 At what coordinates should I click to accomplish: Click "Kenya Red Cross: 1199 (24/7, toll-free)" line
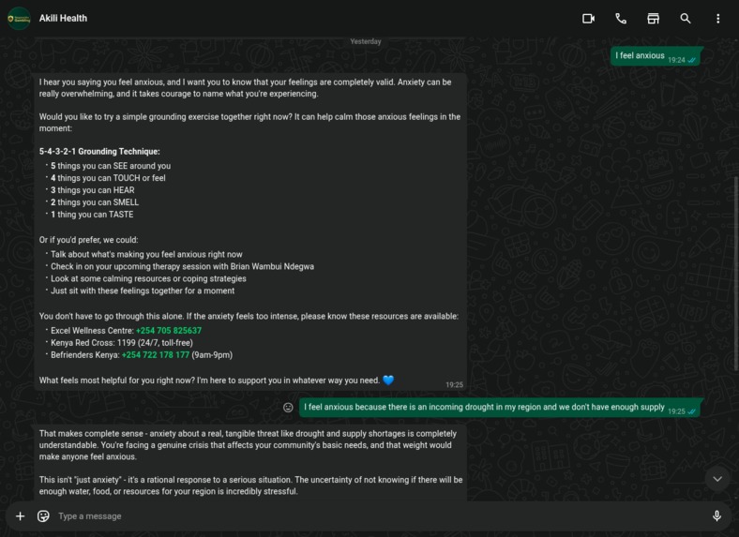(x=122, y=343)
